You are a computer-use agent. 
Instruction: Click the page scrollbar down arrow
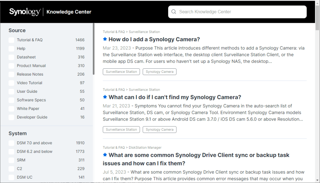(x=317, y=180)
